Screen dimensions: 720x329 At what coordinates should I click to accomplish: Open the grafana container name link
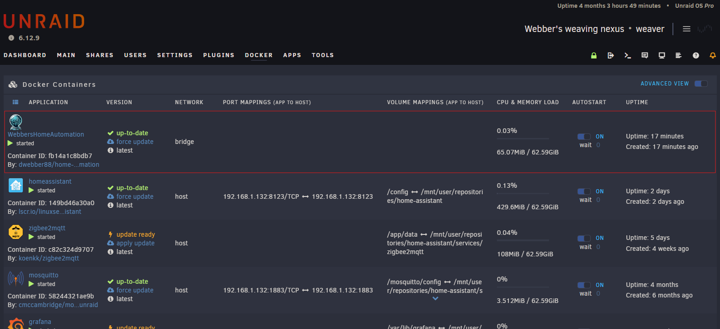pos(40,322)
